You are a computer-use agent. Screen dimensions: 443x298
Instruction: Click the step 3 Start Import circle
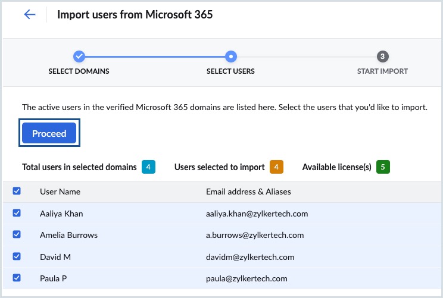[382, 57]
